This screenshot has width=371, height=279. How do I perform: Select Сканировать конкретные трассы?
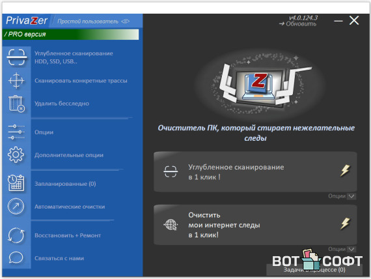click(81, 81)
